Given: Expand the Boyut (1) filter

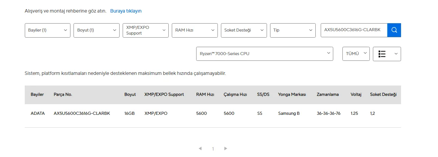Looking at the screenshot, I should tap(97, 30).
